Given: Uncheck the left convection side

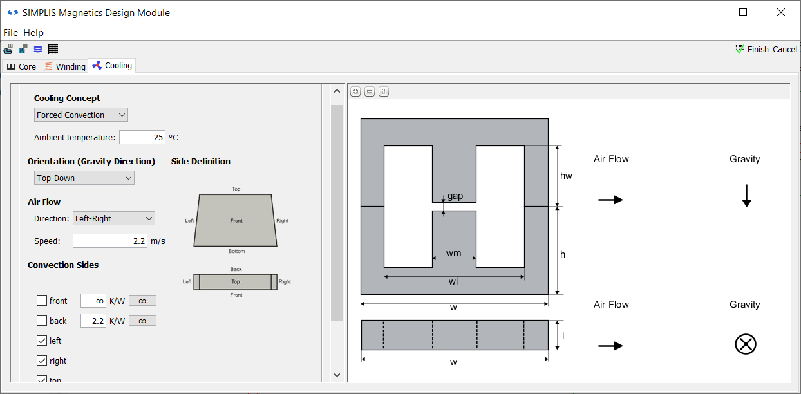Looking at the screenshot, I should (x=42, y=341).
